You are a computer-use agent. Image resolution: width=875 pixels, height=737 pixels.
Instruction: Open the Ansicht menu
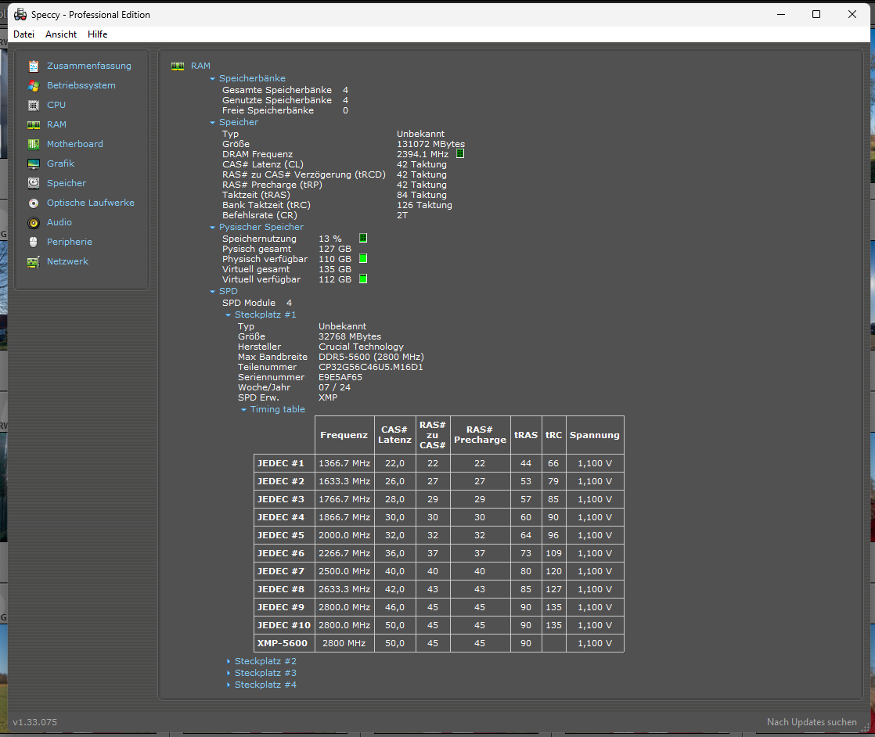[x=61, y=34]
